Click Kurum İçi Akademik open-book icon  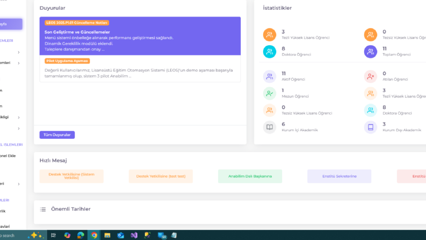click(269, 127)
